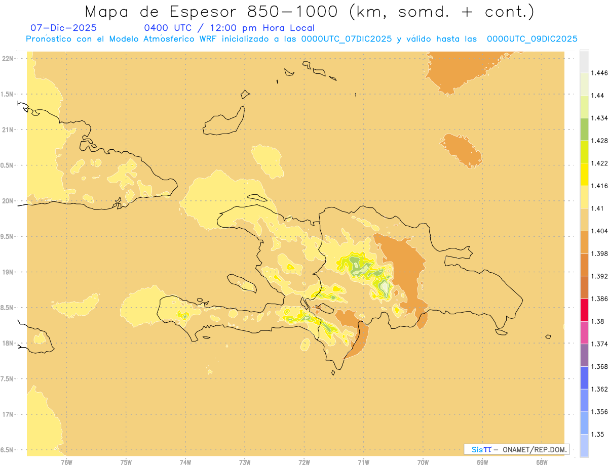The image size is (608, 469).
Task: Click legend value 1.428
Action: 599,141
